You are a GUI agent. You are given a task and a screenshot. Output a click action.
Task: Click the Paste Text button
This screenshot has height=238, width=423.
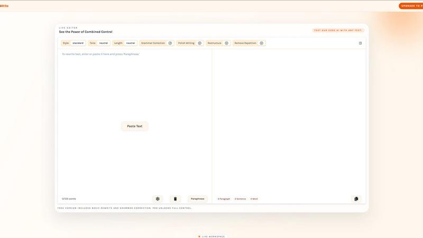coord(135,126)
